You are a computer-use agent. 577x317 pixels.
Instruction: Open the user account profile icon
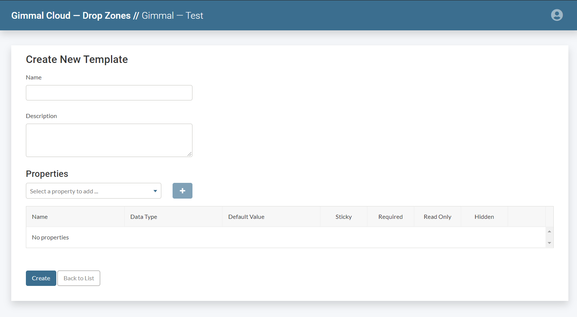click(557, 15)
